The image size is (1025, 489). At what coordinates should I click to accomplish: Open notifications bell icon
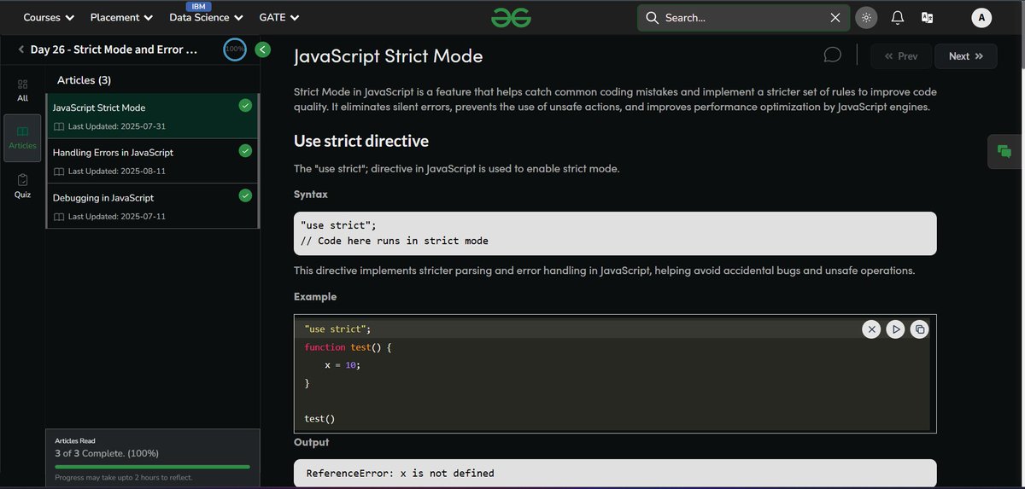[898, 17]
